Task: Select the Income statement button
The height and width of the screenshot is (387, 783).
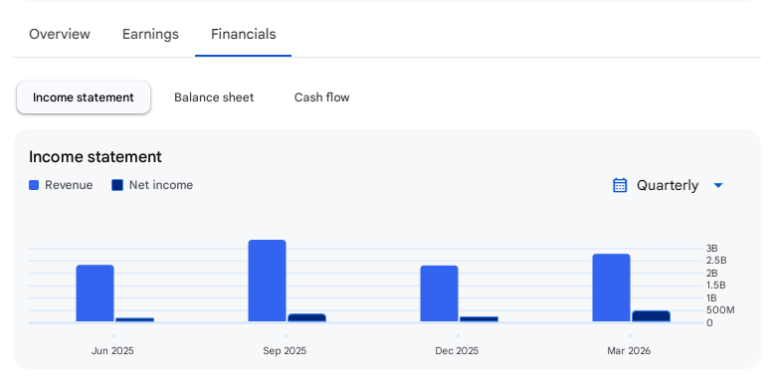Action: pyautogui.click(x=84, y=97)
